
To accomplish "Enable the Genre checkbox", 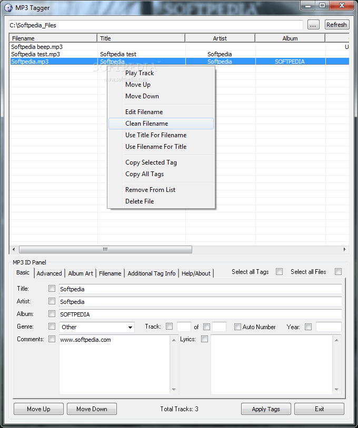I will pyautogui.click(x=52, y=326).
